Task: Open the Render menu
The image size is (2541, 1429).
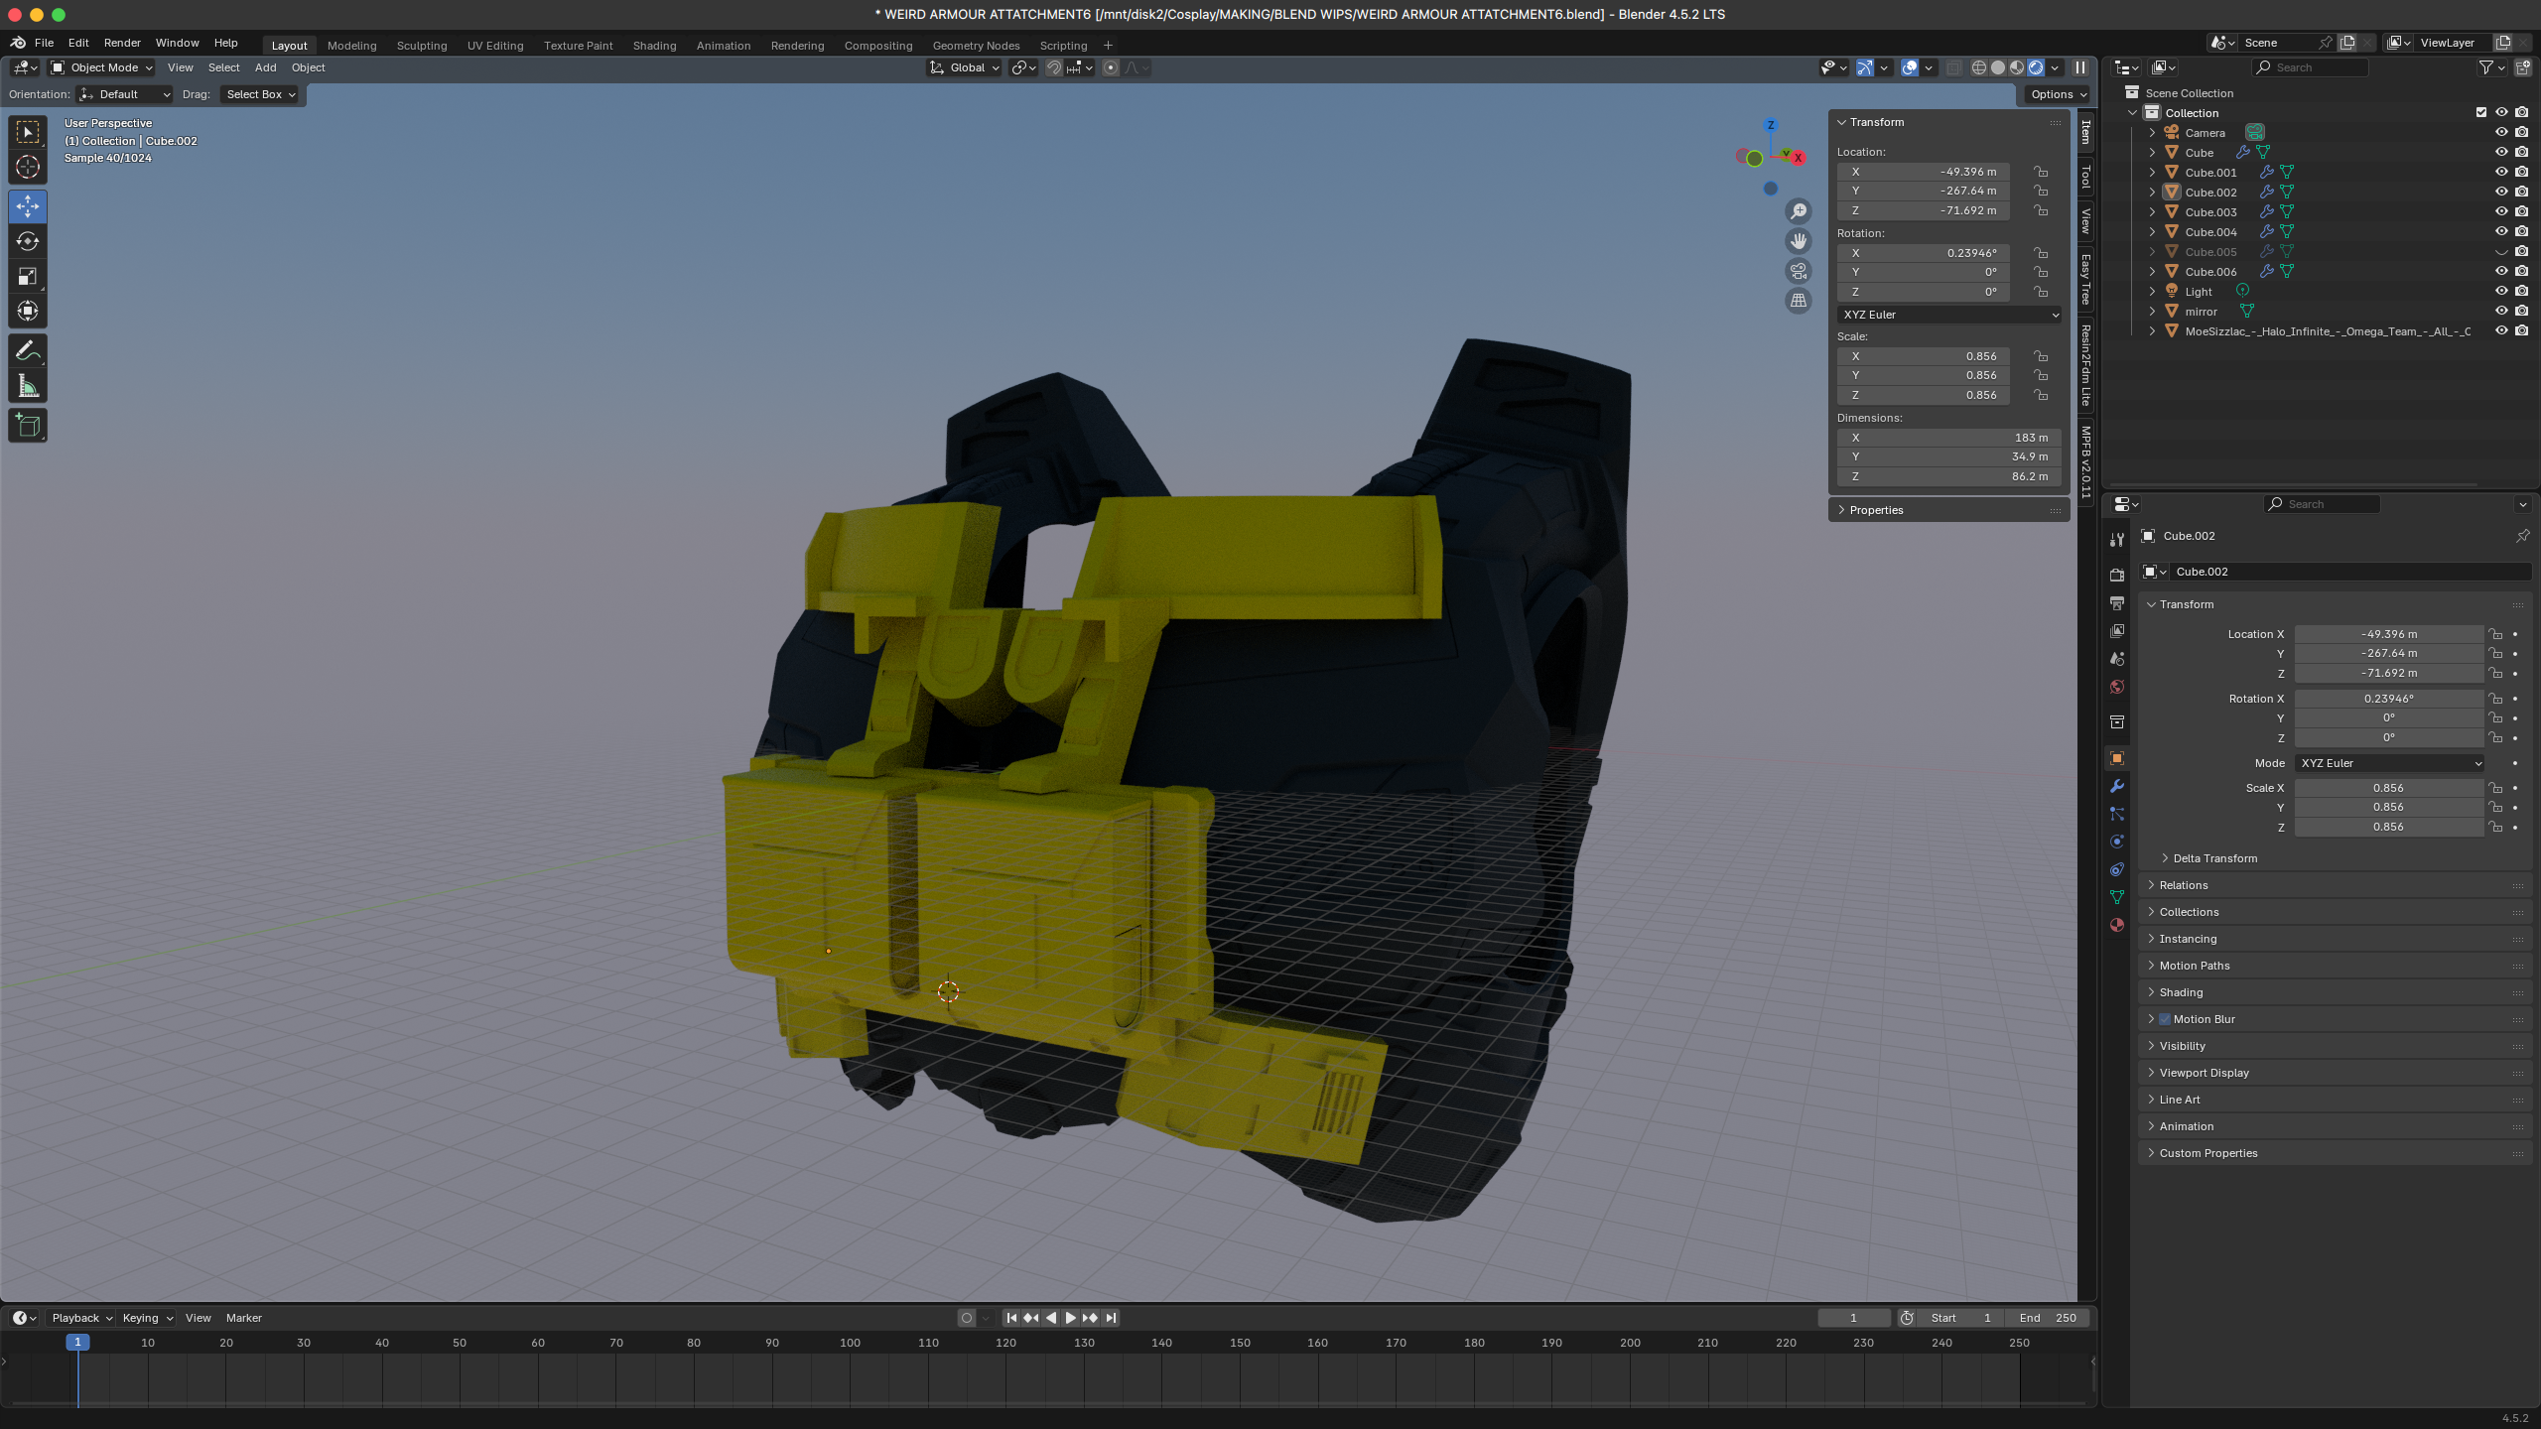Action: click(x=122, y=43)
